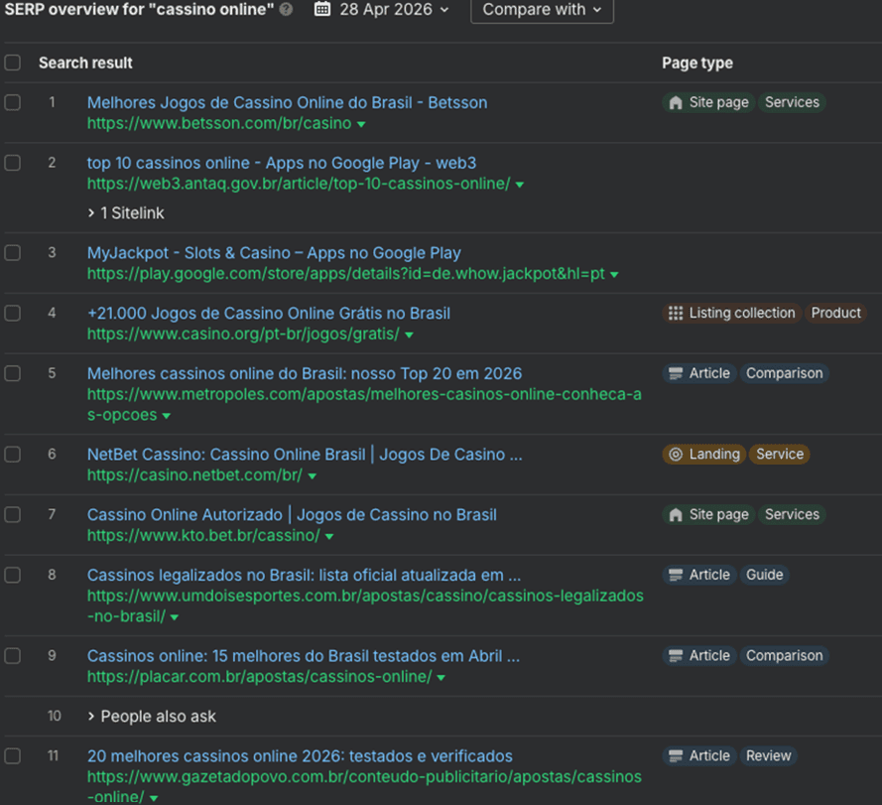Open the placar.com.br/apostas/cassinos-online URL
Image resolution: width=882 pixels, height=805 pixels.
[x=259, y=677]
